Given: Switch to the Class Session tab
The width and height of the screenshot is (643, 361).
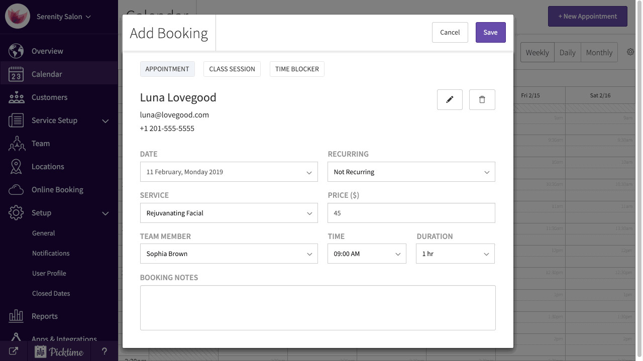Looking at the screenshot, I should [232, 69].
